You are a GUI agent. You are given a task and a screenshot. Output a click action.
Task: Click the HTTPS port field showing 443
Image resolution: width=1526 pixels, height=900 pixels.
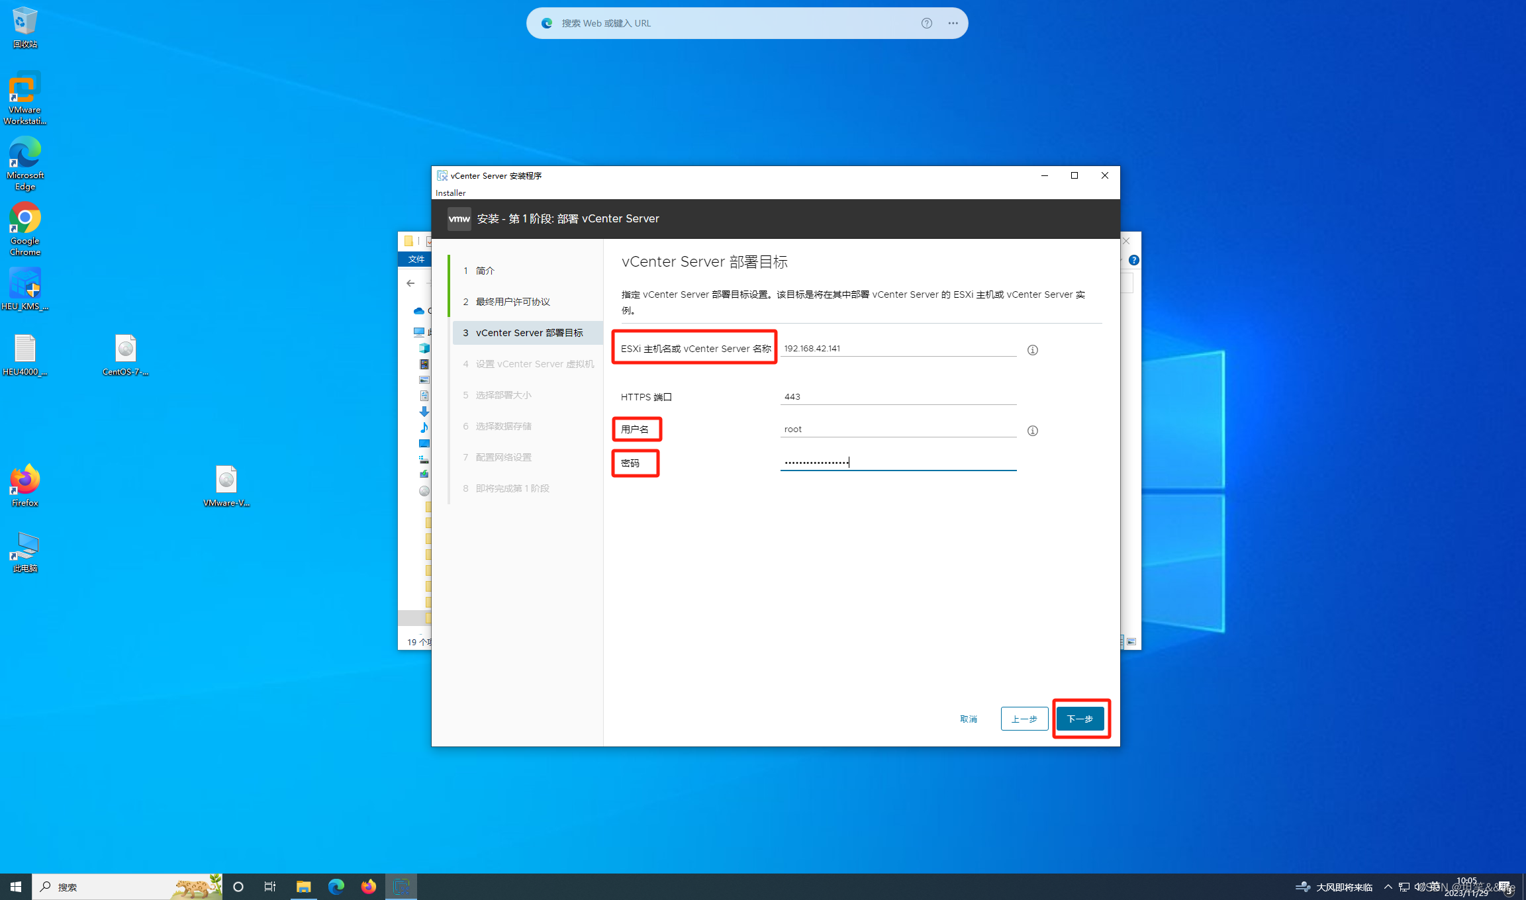pos(898,397)
